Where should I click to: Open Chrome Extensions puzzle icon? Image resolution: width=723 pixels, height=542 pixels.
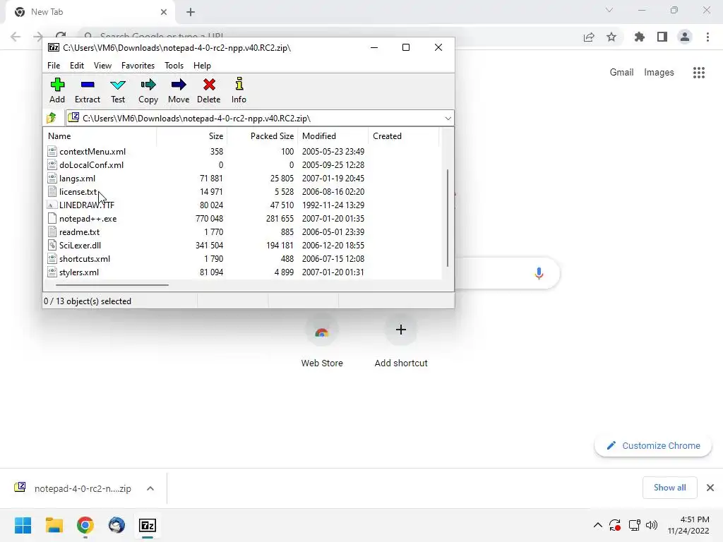click(640, 37)
